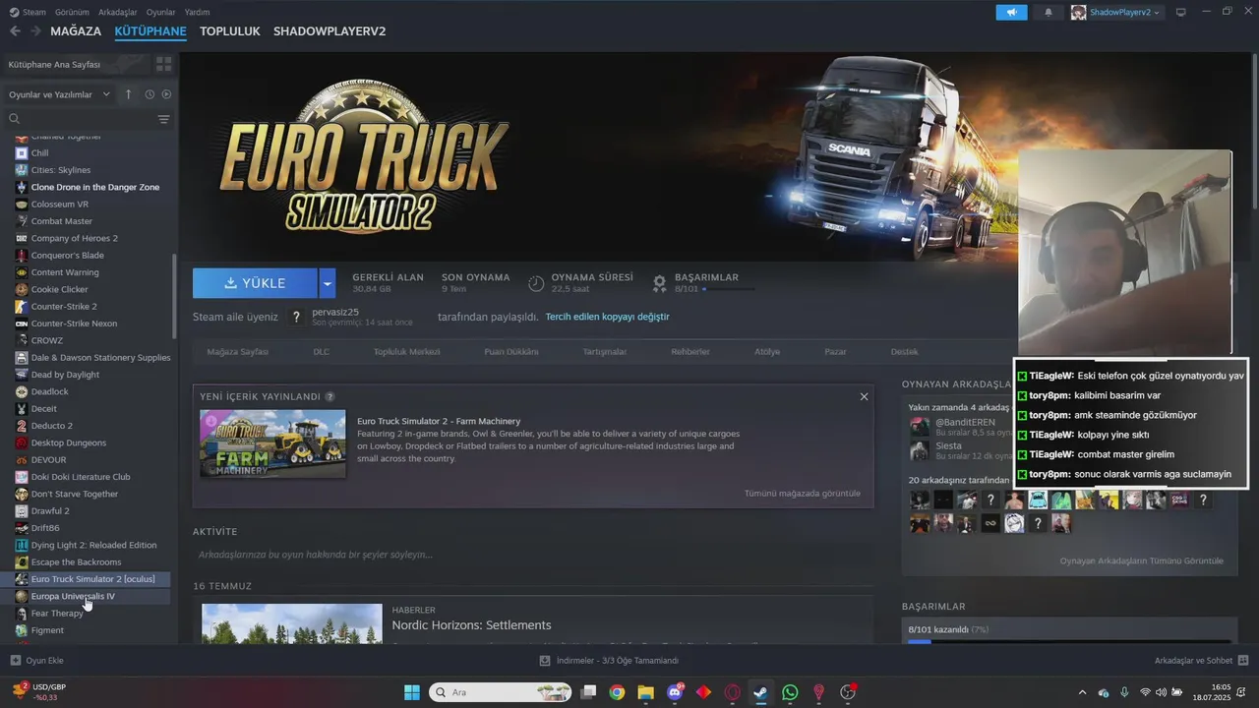The image size is (1259, 708).
Task: Sort library by recent activity clock icon
Action: (150, 94)
